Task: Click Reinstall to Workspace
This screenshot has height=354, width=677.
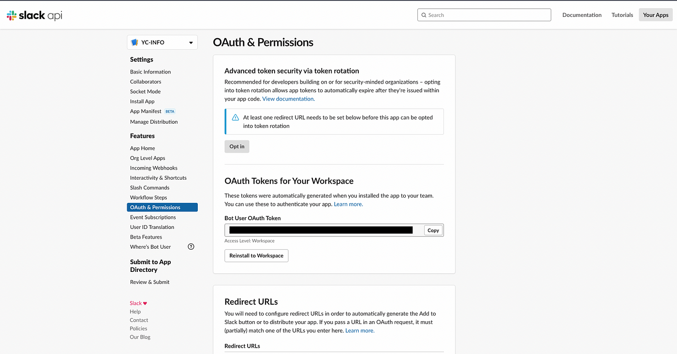Action: [x=256, y=255]
